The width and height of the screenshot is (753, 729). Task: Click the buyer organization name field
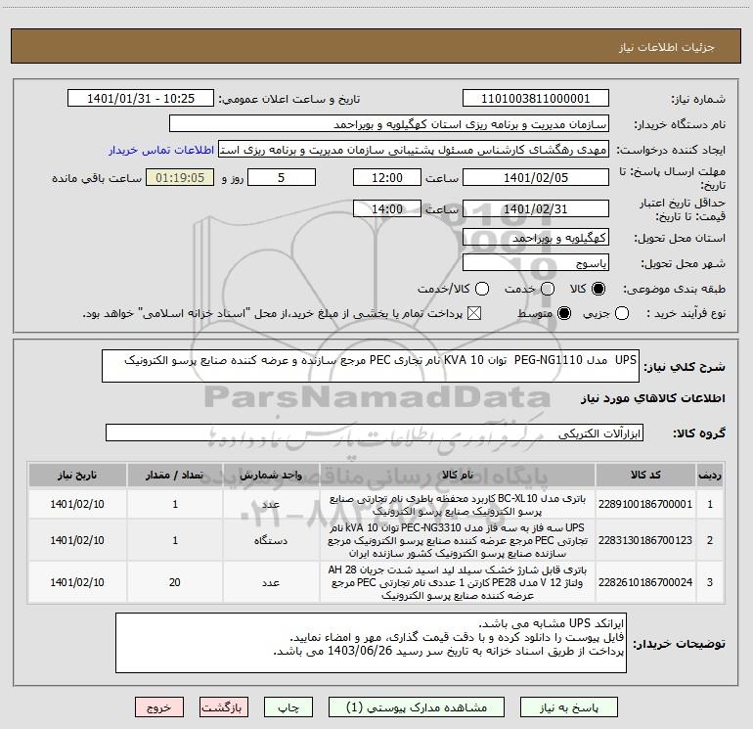[x=389, y=124]
